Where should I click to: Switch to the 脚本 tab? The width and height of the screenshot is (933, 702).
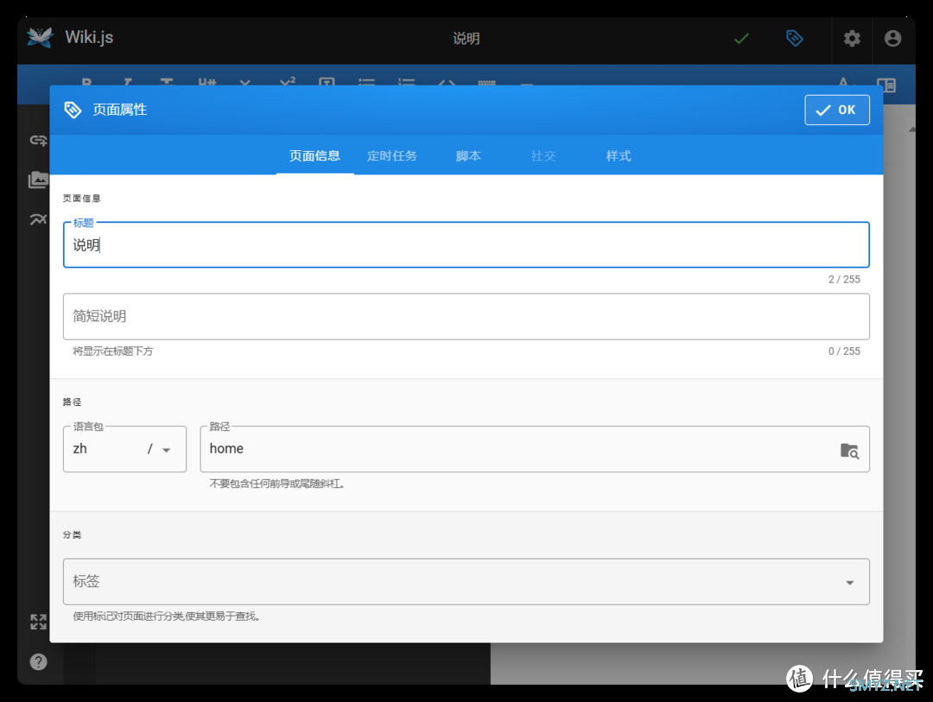tap(468, 156)
